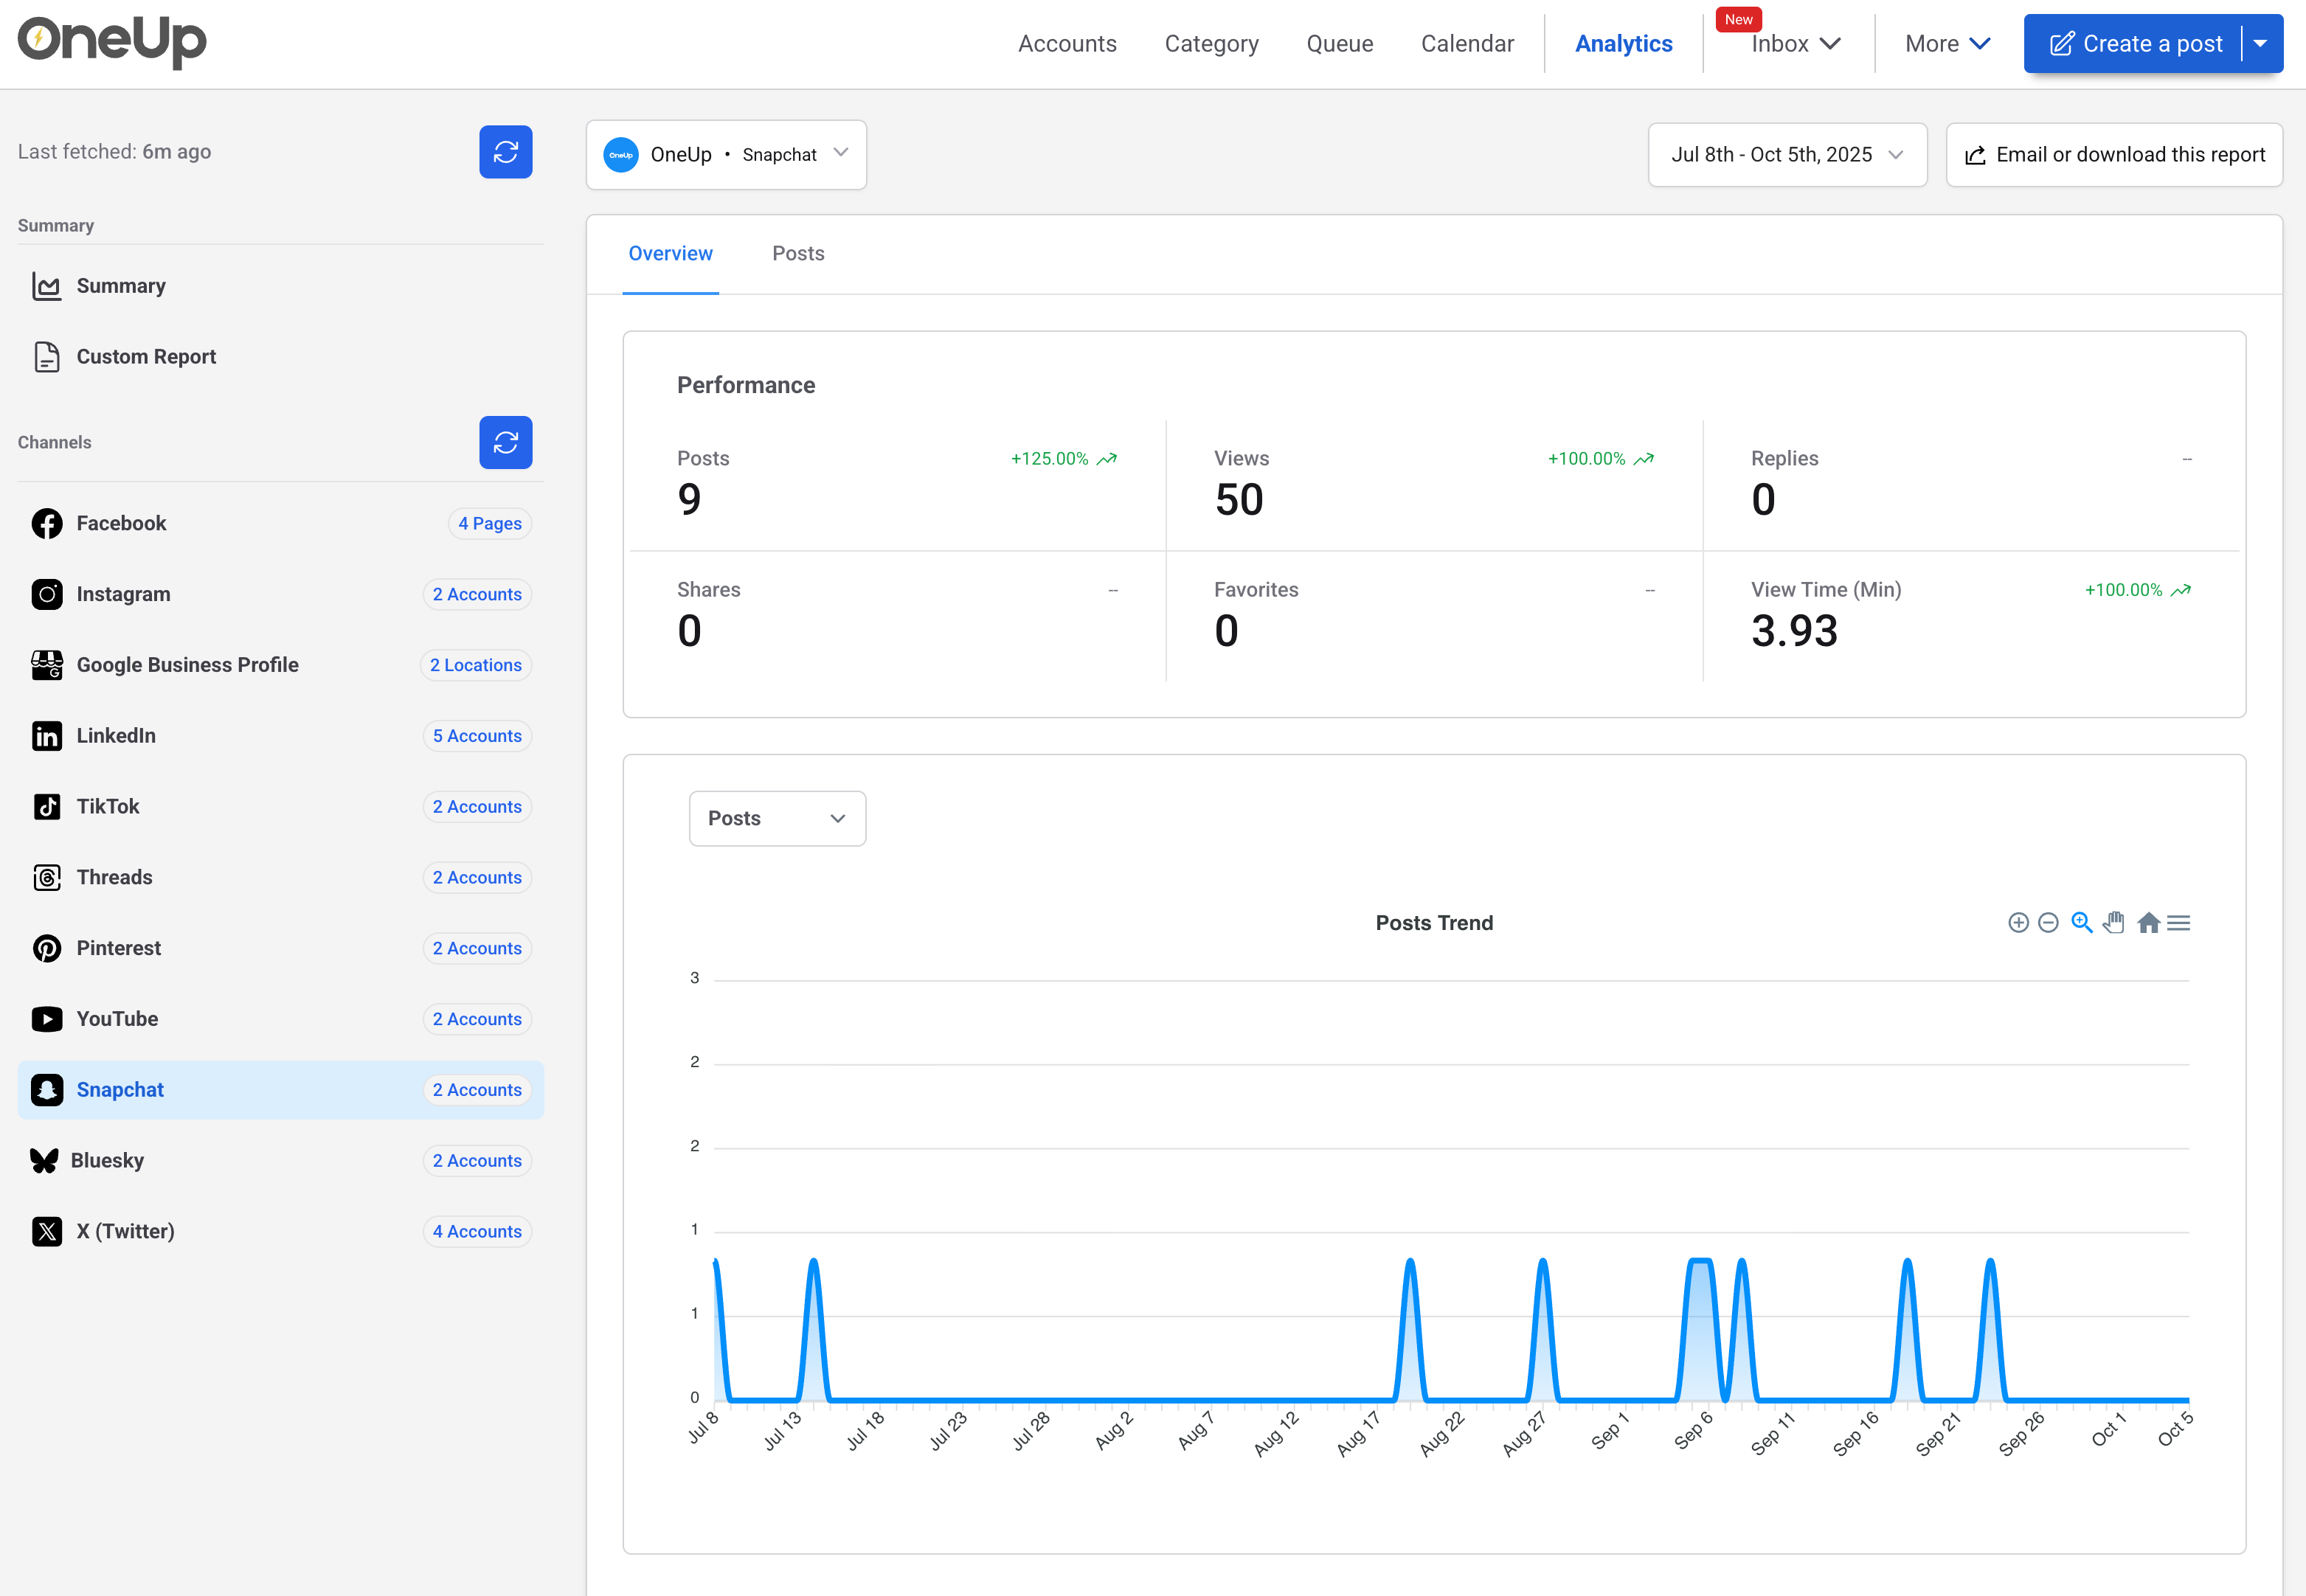
Task: Click the Channels refresh icon button
Action: 505,442
